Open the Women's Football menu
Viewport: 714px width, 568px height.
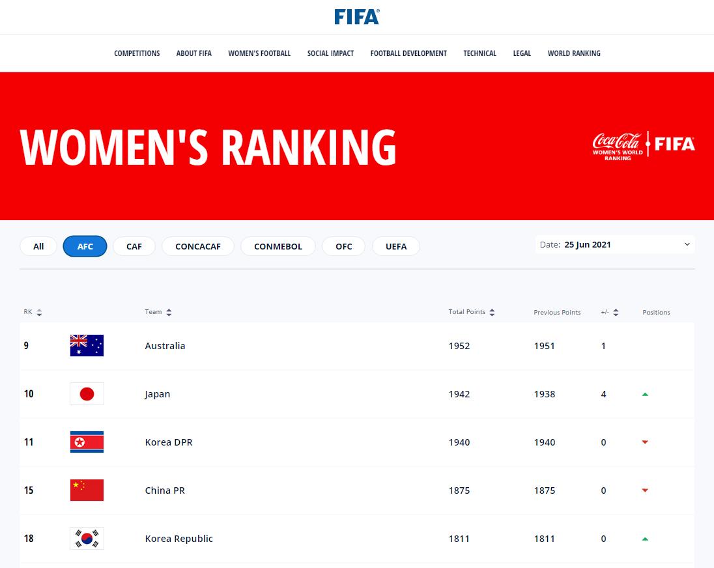point(259,53)
